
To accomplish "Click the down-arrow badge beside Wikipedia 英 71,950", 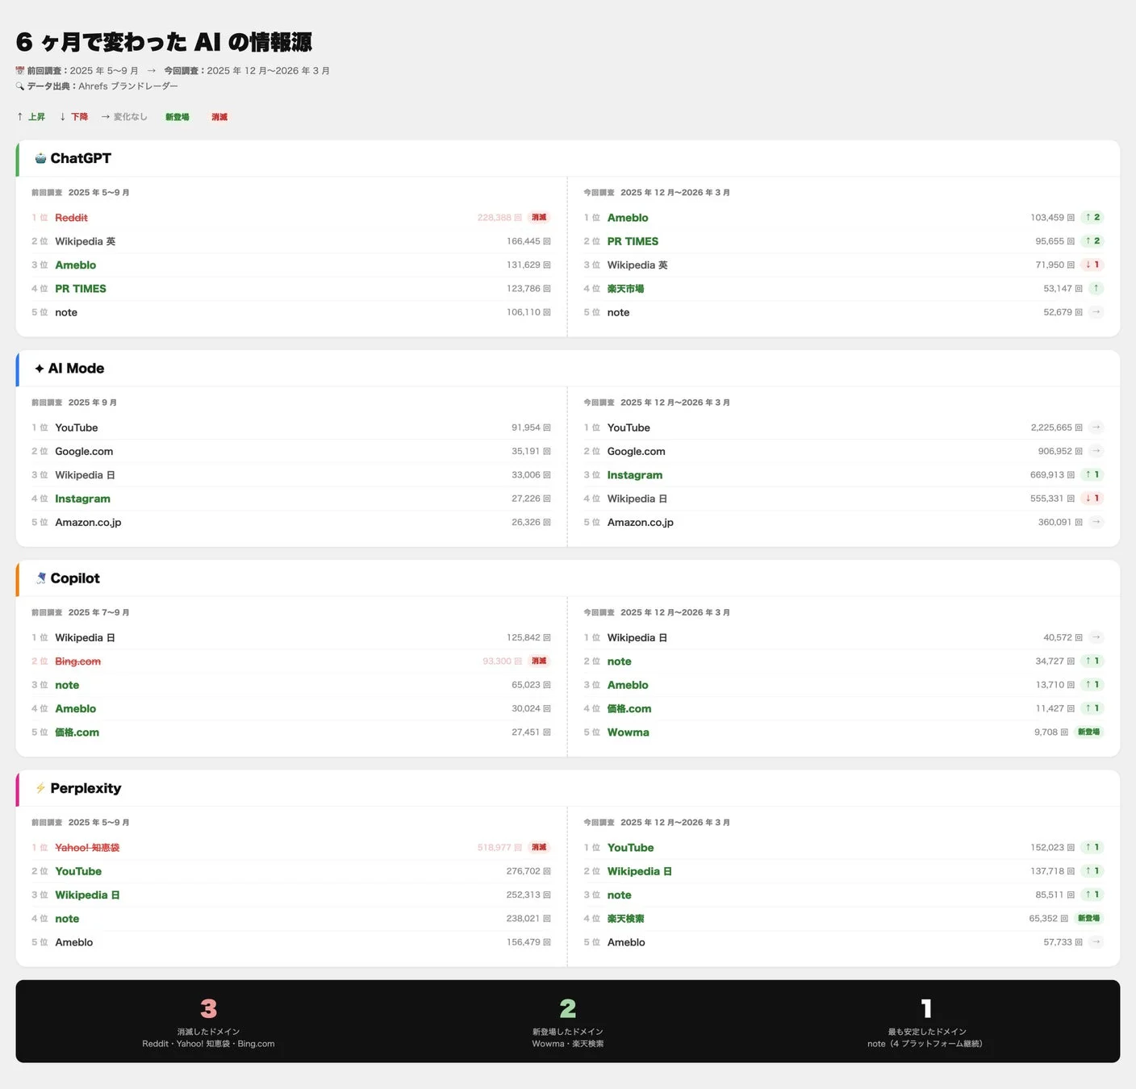I will tap(1093, 265).
